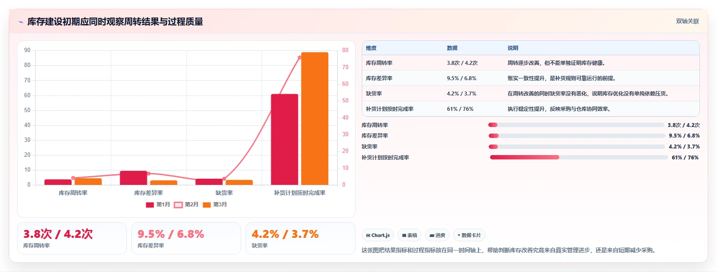Image resolution: width=717 pixels, height=272 pixels.
Task: Click the 双轴关联 label in the header
Action: pyautogui.click(x=687, y=21)
